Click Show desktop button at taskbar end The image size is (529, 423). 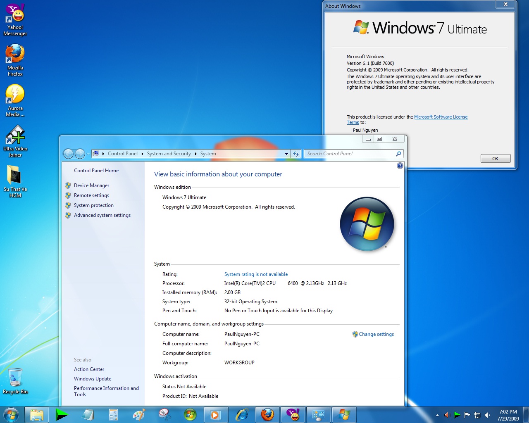tap(526, 415)
